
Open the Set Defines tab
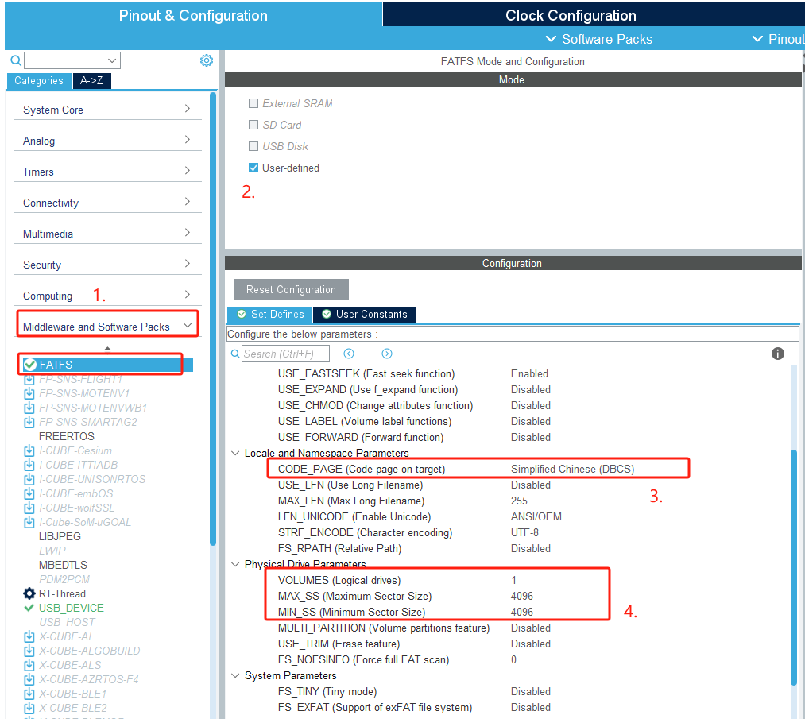coord(270,314)
